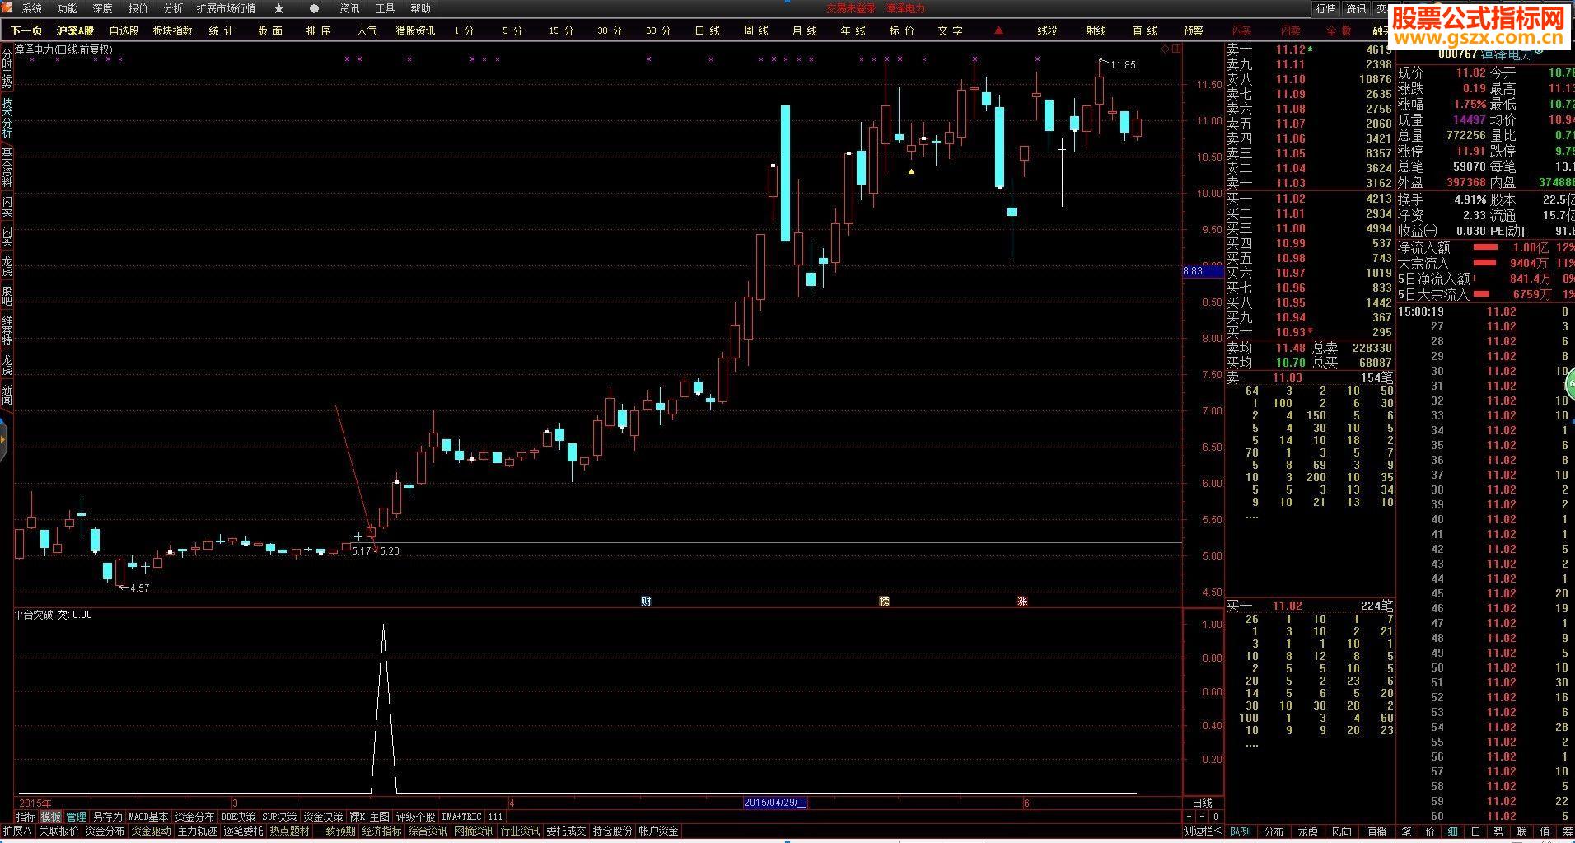Open the 功能 menu
The height and width of the screenshot is (843, 1575).
click(68, 8)
